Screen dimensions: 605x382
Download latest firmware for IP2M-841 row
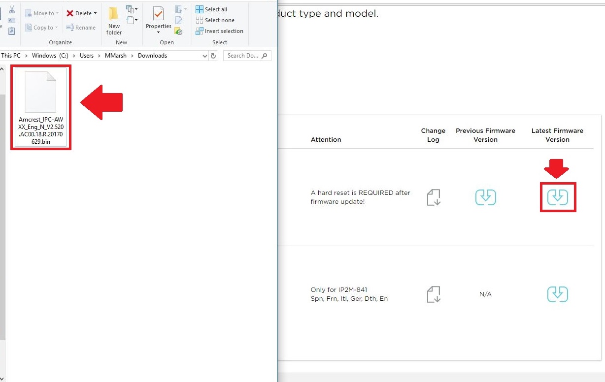558,294
